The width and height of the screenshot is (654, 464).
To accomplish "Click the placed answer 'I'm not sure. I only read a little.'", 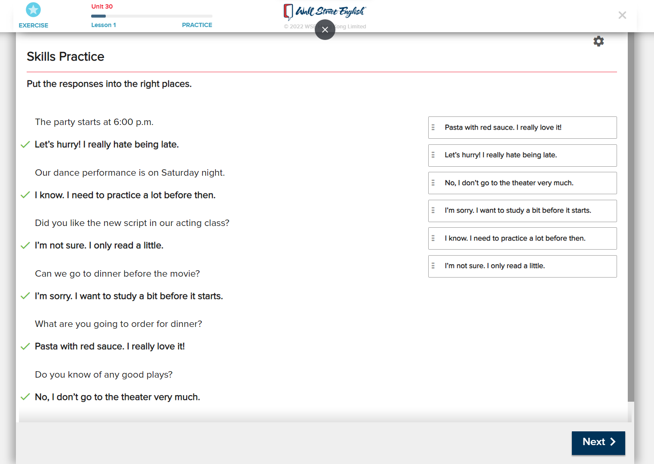I will pyautogui.click(x=99, y=245).
